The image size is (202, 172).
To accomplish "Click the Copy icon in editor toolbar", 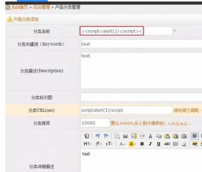I will 158,136.
